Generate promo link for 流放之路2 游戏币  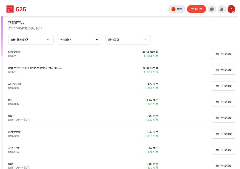[224, 54]
